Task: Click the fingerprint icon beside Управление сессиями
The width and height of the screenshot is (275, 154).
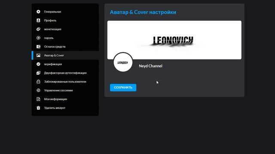Action: click(x=38, y=90)
